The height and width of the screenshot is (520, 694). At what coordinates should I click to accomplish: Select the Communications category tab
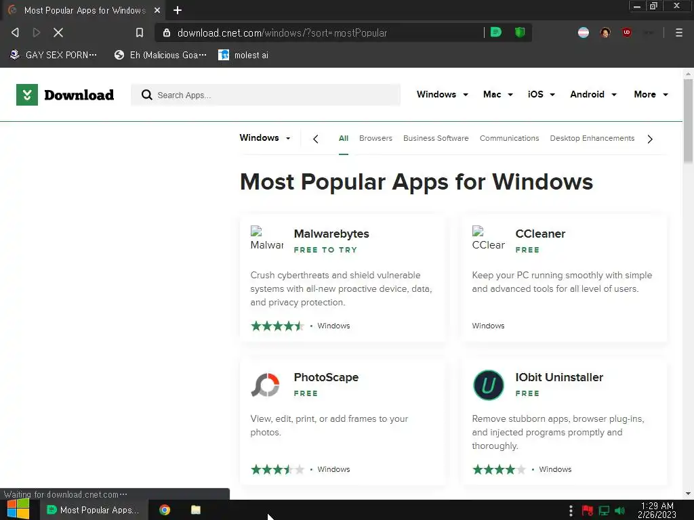click(x=510, y=138)
